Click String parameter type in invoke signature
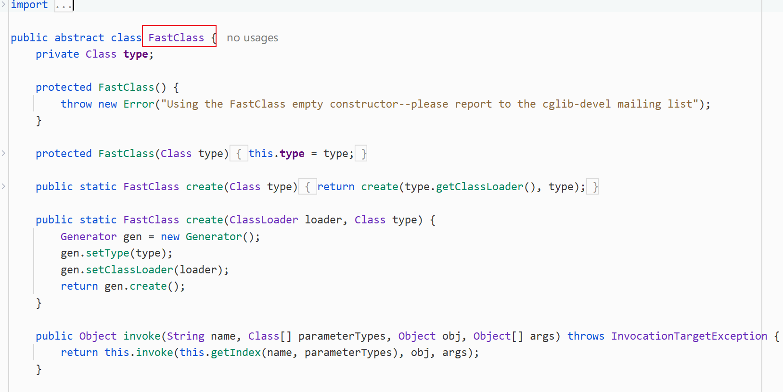 (186, 336)
